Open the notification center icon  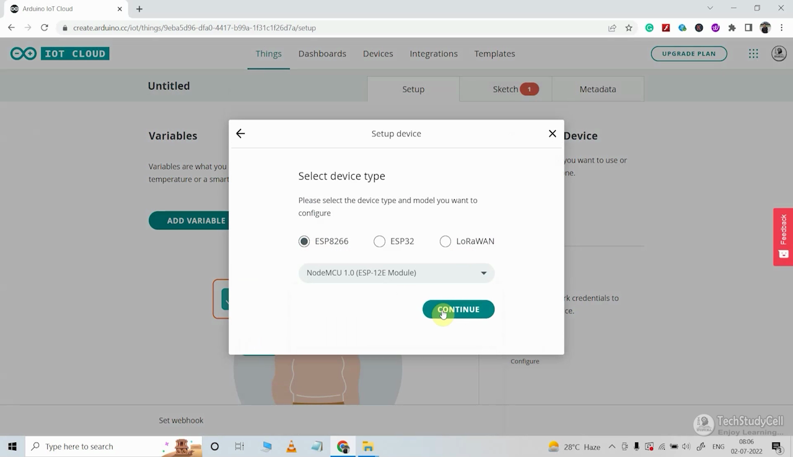(778, 446)
